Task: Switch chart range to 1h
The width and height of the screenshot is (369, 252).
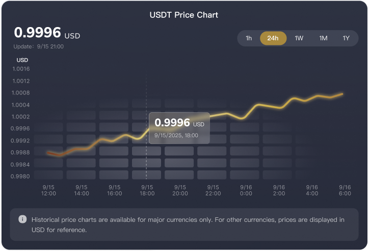Action: (249, 38)
